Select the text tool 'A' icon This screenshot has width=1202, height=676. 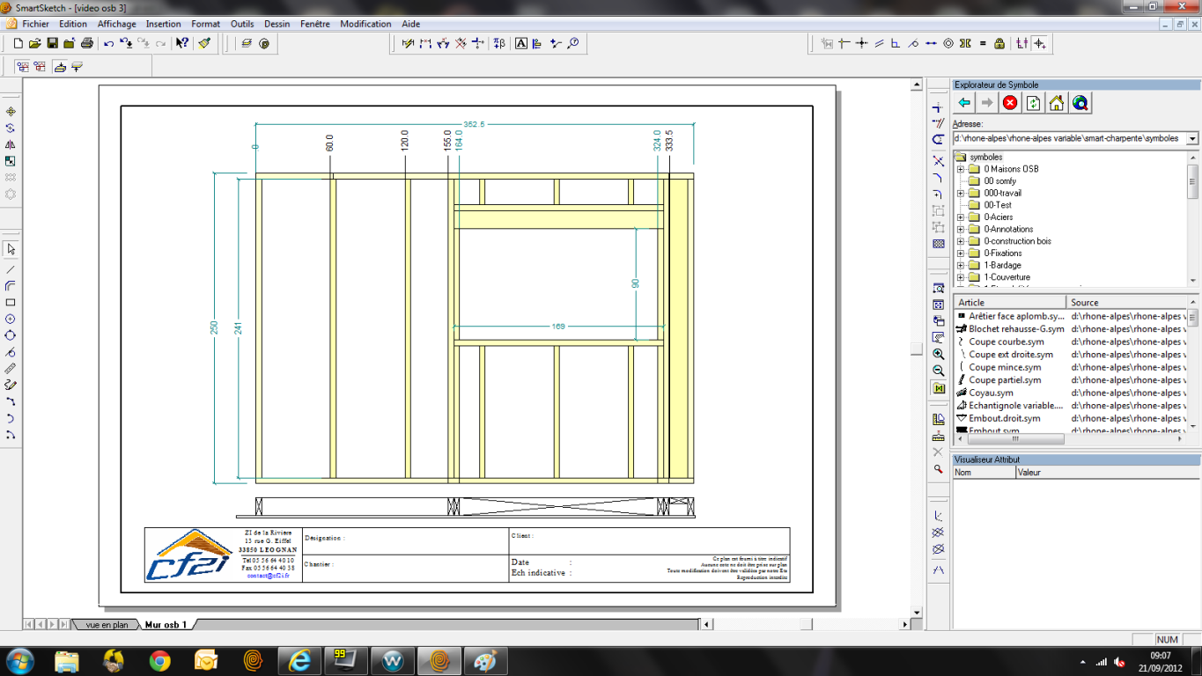(x=521, y=43)
